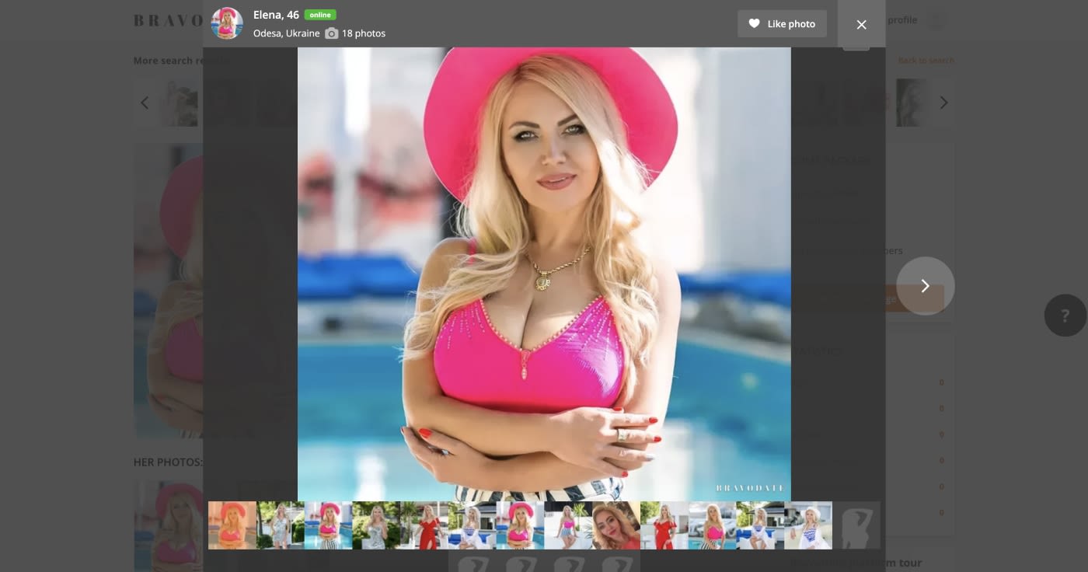1088x572 pixels.
Task: Click the BRAVO logo in the page header
Action: (x=169, y=21)
